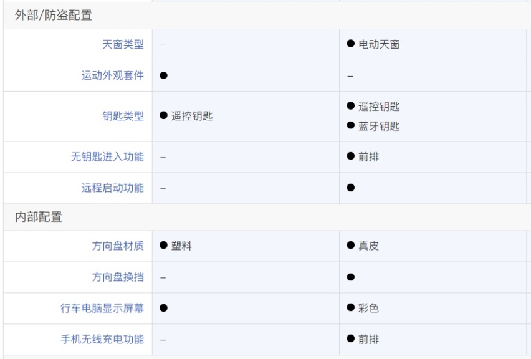Viewport: 531px width, 359px height.
Task: Open the 手机无线充电功能 link
Action: click(x=102, y=339)
